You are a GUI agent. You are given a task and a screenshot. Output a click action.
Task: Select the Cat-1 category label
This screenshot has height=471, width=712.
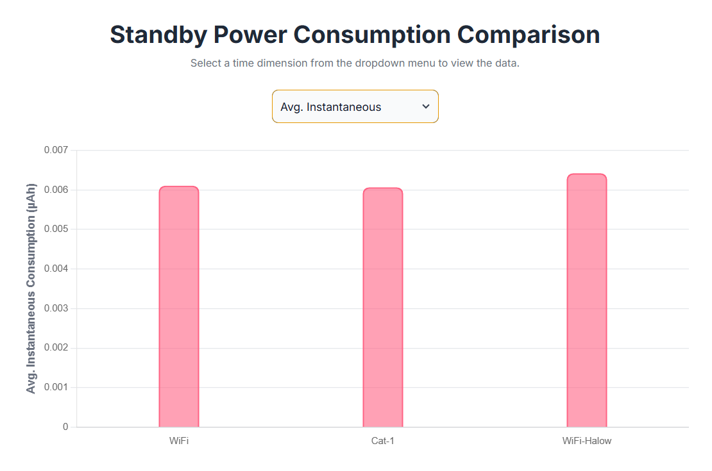click(x=383, y=441)
